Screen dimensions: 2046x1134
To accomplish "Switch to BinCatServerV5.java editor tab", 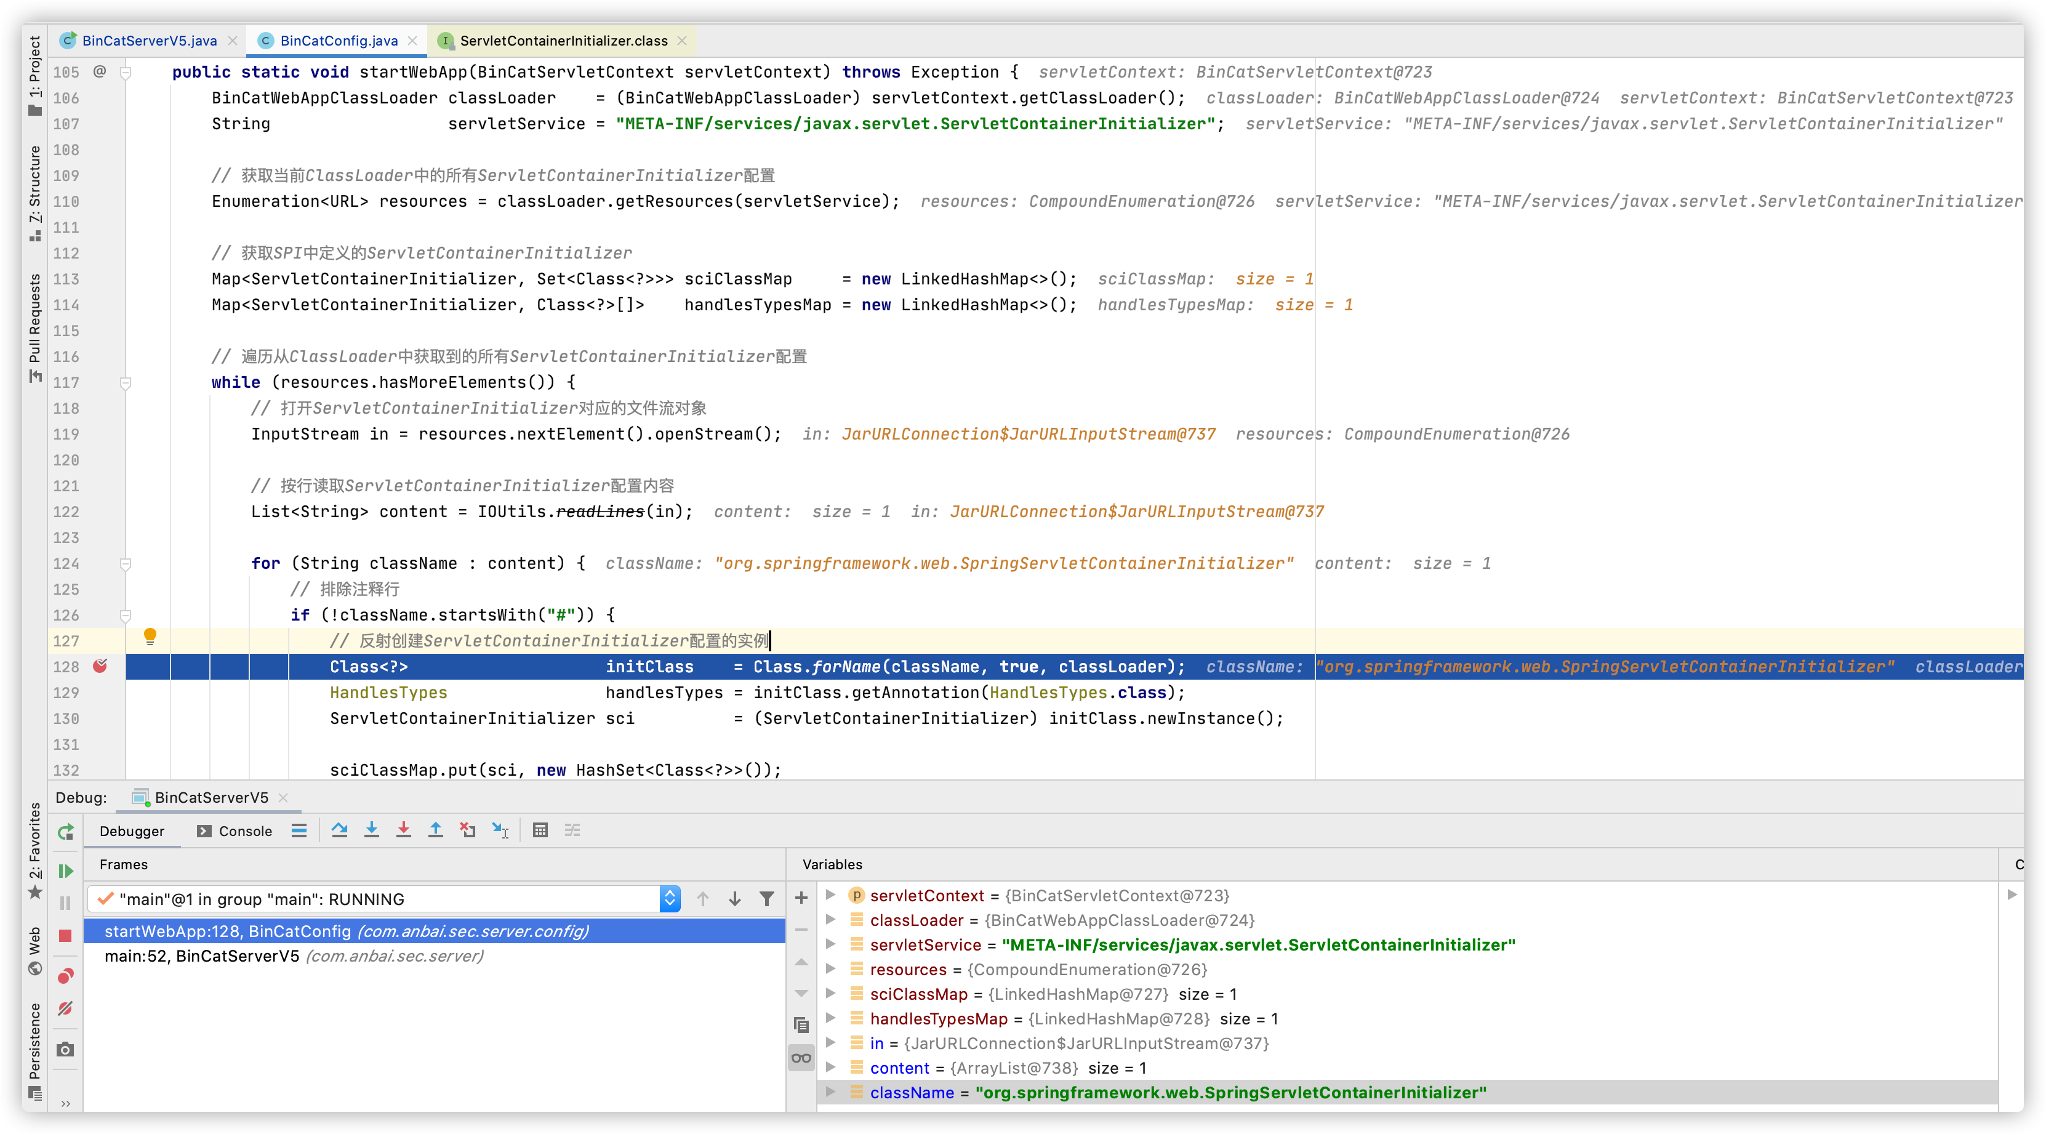I will tap(148, 41).
